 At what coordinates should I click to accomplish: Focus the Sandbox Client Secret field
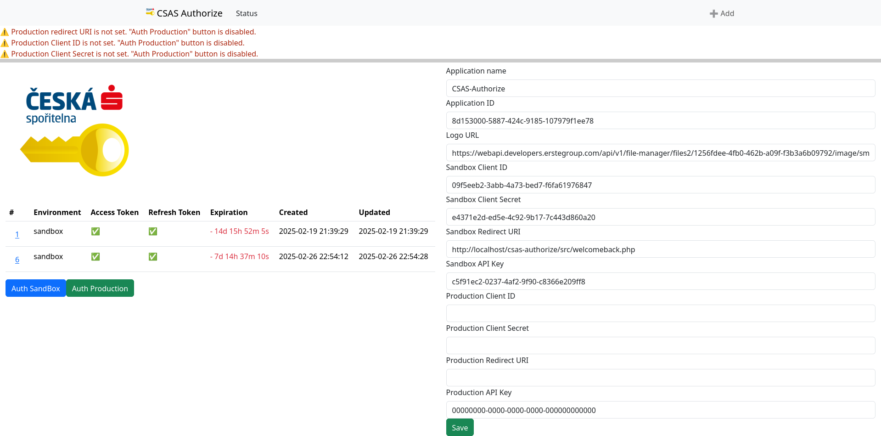click(x=660, y=217)
